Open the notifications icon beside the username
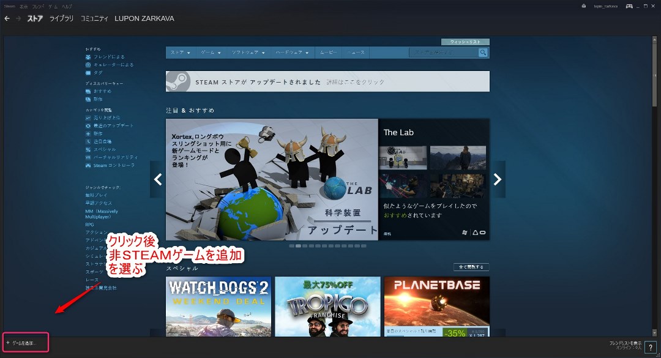Screen dimensions: 661x358 [x=584, y=6]
